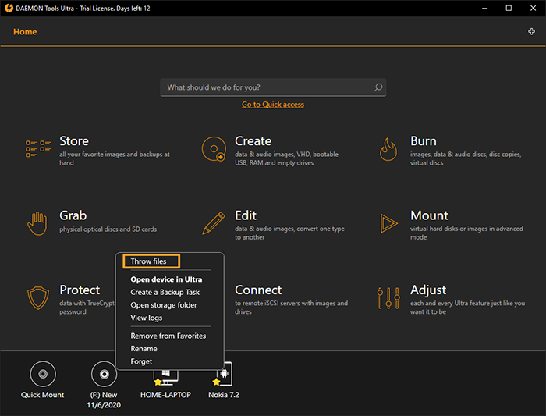This screenshot has height=416, width=546.
Task: Click the Burn flame icon
Action: point(388,149)
